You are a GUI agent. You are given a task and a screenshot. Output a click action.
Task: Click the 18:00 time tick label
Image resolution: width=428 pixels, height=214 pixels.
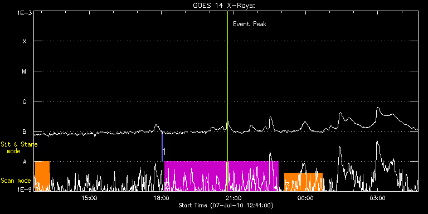click(162, 198)
